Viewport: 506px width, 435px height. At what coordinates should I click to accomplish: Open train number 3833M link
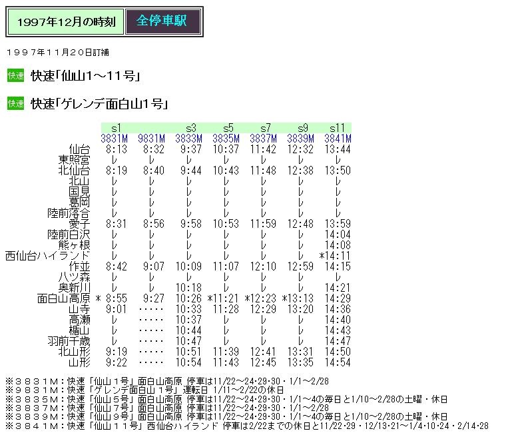click(x=189, y=139)
